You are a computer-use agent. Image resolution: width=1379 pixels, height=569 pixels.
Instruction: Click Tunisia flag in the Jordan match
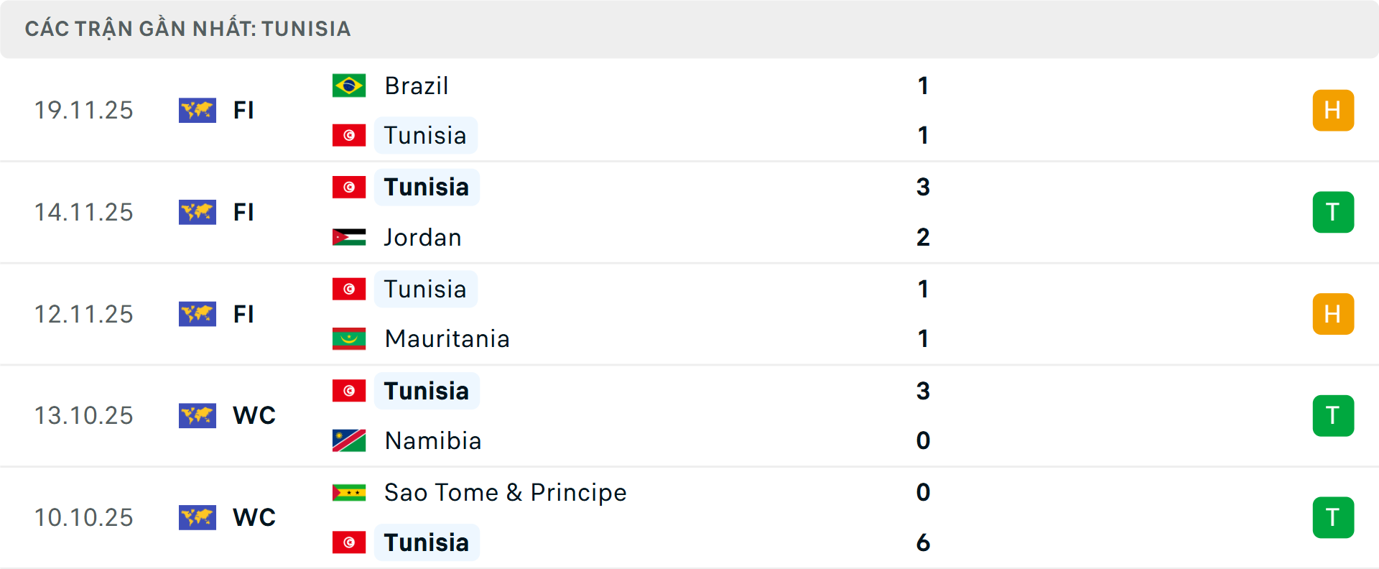point(349,187)
